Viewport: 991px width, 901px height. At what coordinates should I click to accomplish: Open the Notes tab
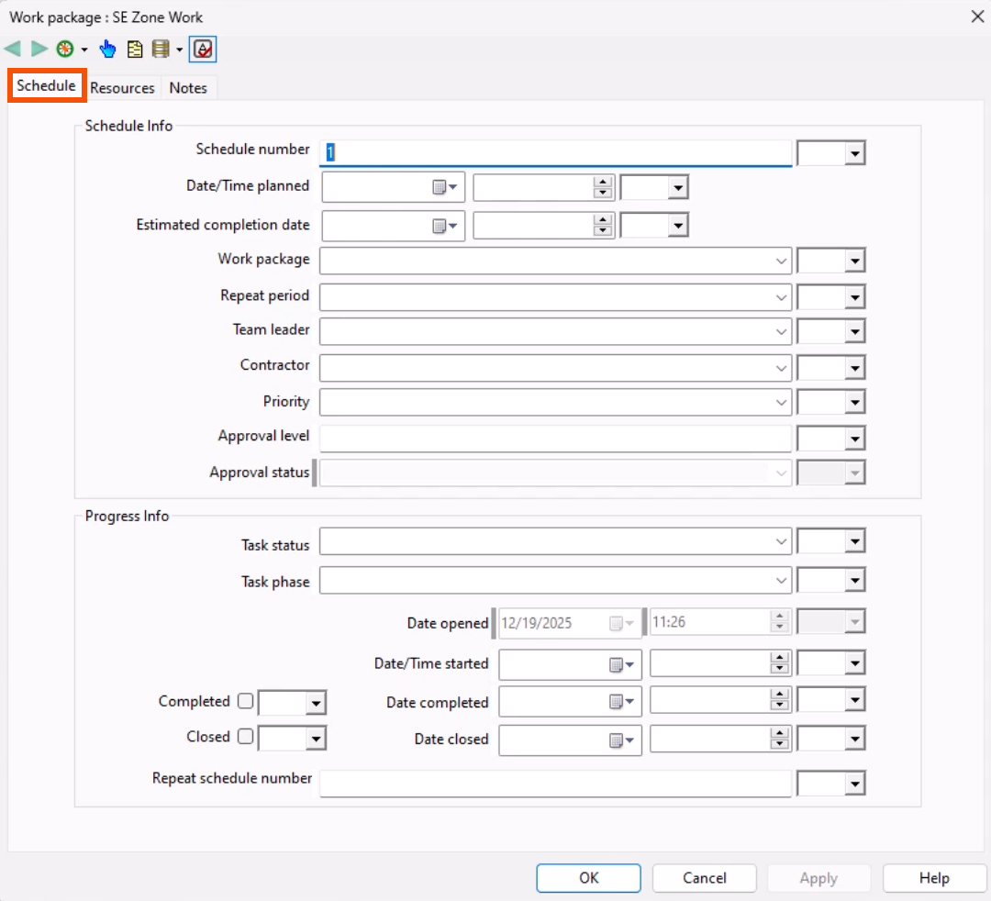tap(188, 88)
